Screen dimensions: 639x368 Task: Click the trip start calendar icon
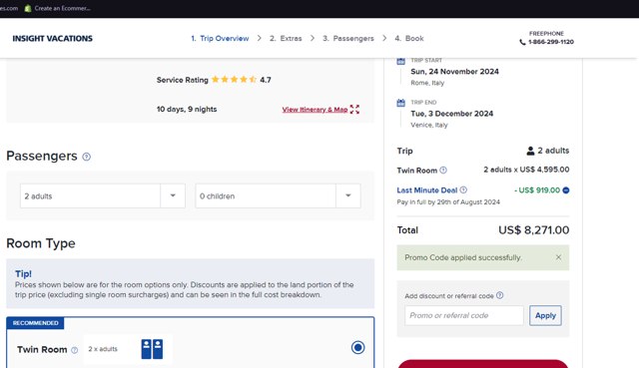coord(401,61)
